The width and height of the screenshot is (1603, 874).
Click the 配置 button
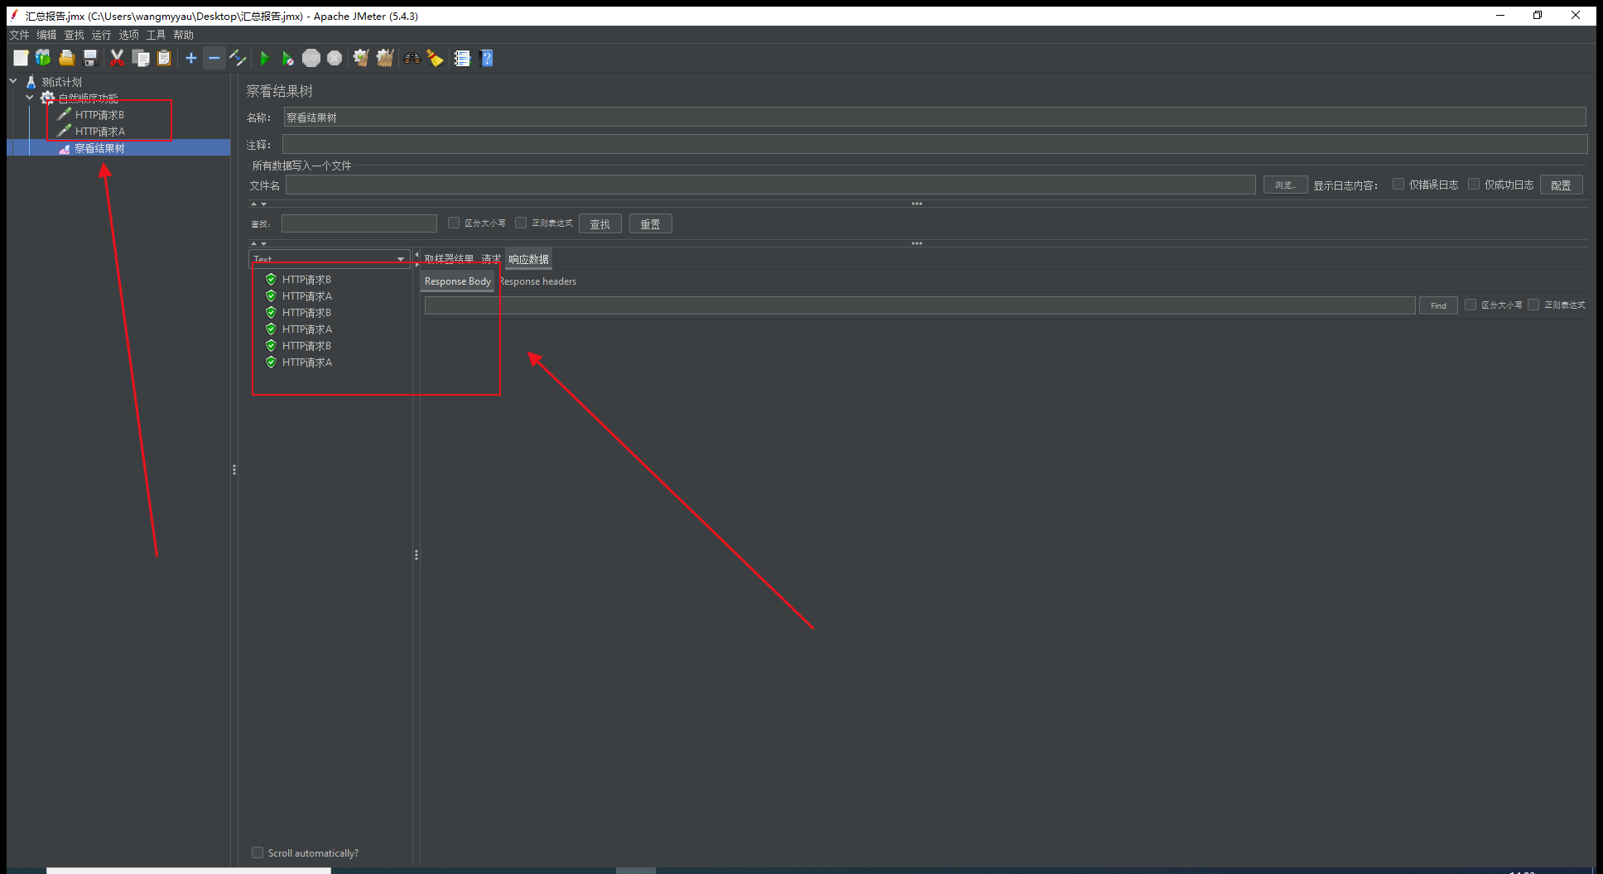[1561, 185]
